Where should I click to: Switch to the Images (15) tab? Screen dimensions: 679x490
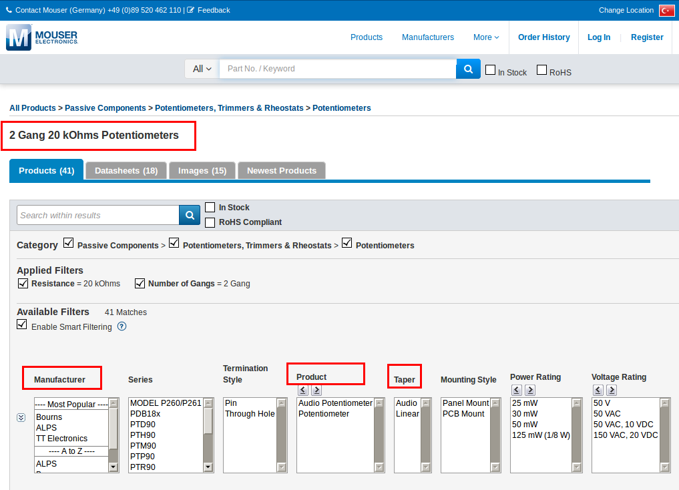pyautogui.click(x=202, y=170)
